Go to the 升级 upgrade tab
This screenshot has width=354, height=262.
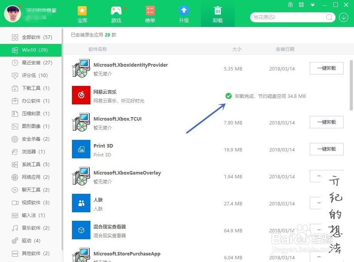tap(184, 15)
